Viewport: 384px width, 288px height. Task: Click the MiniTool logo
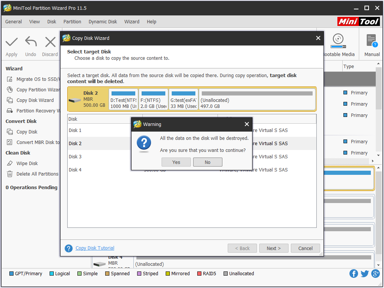pos(358,21)
